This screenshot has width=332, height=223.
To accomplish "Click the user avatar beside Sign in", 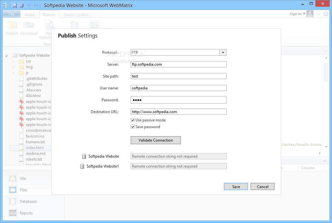I will [x=310, y=14].
